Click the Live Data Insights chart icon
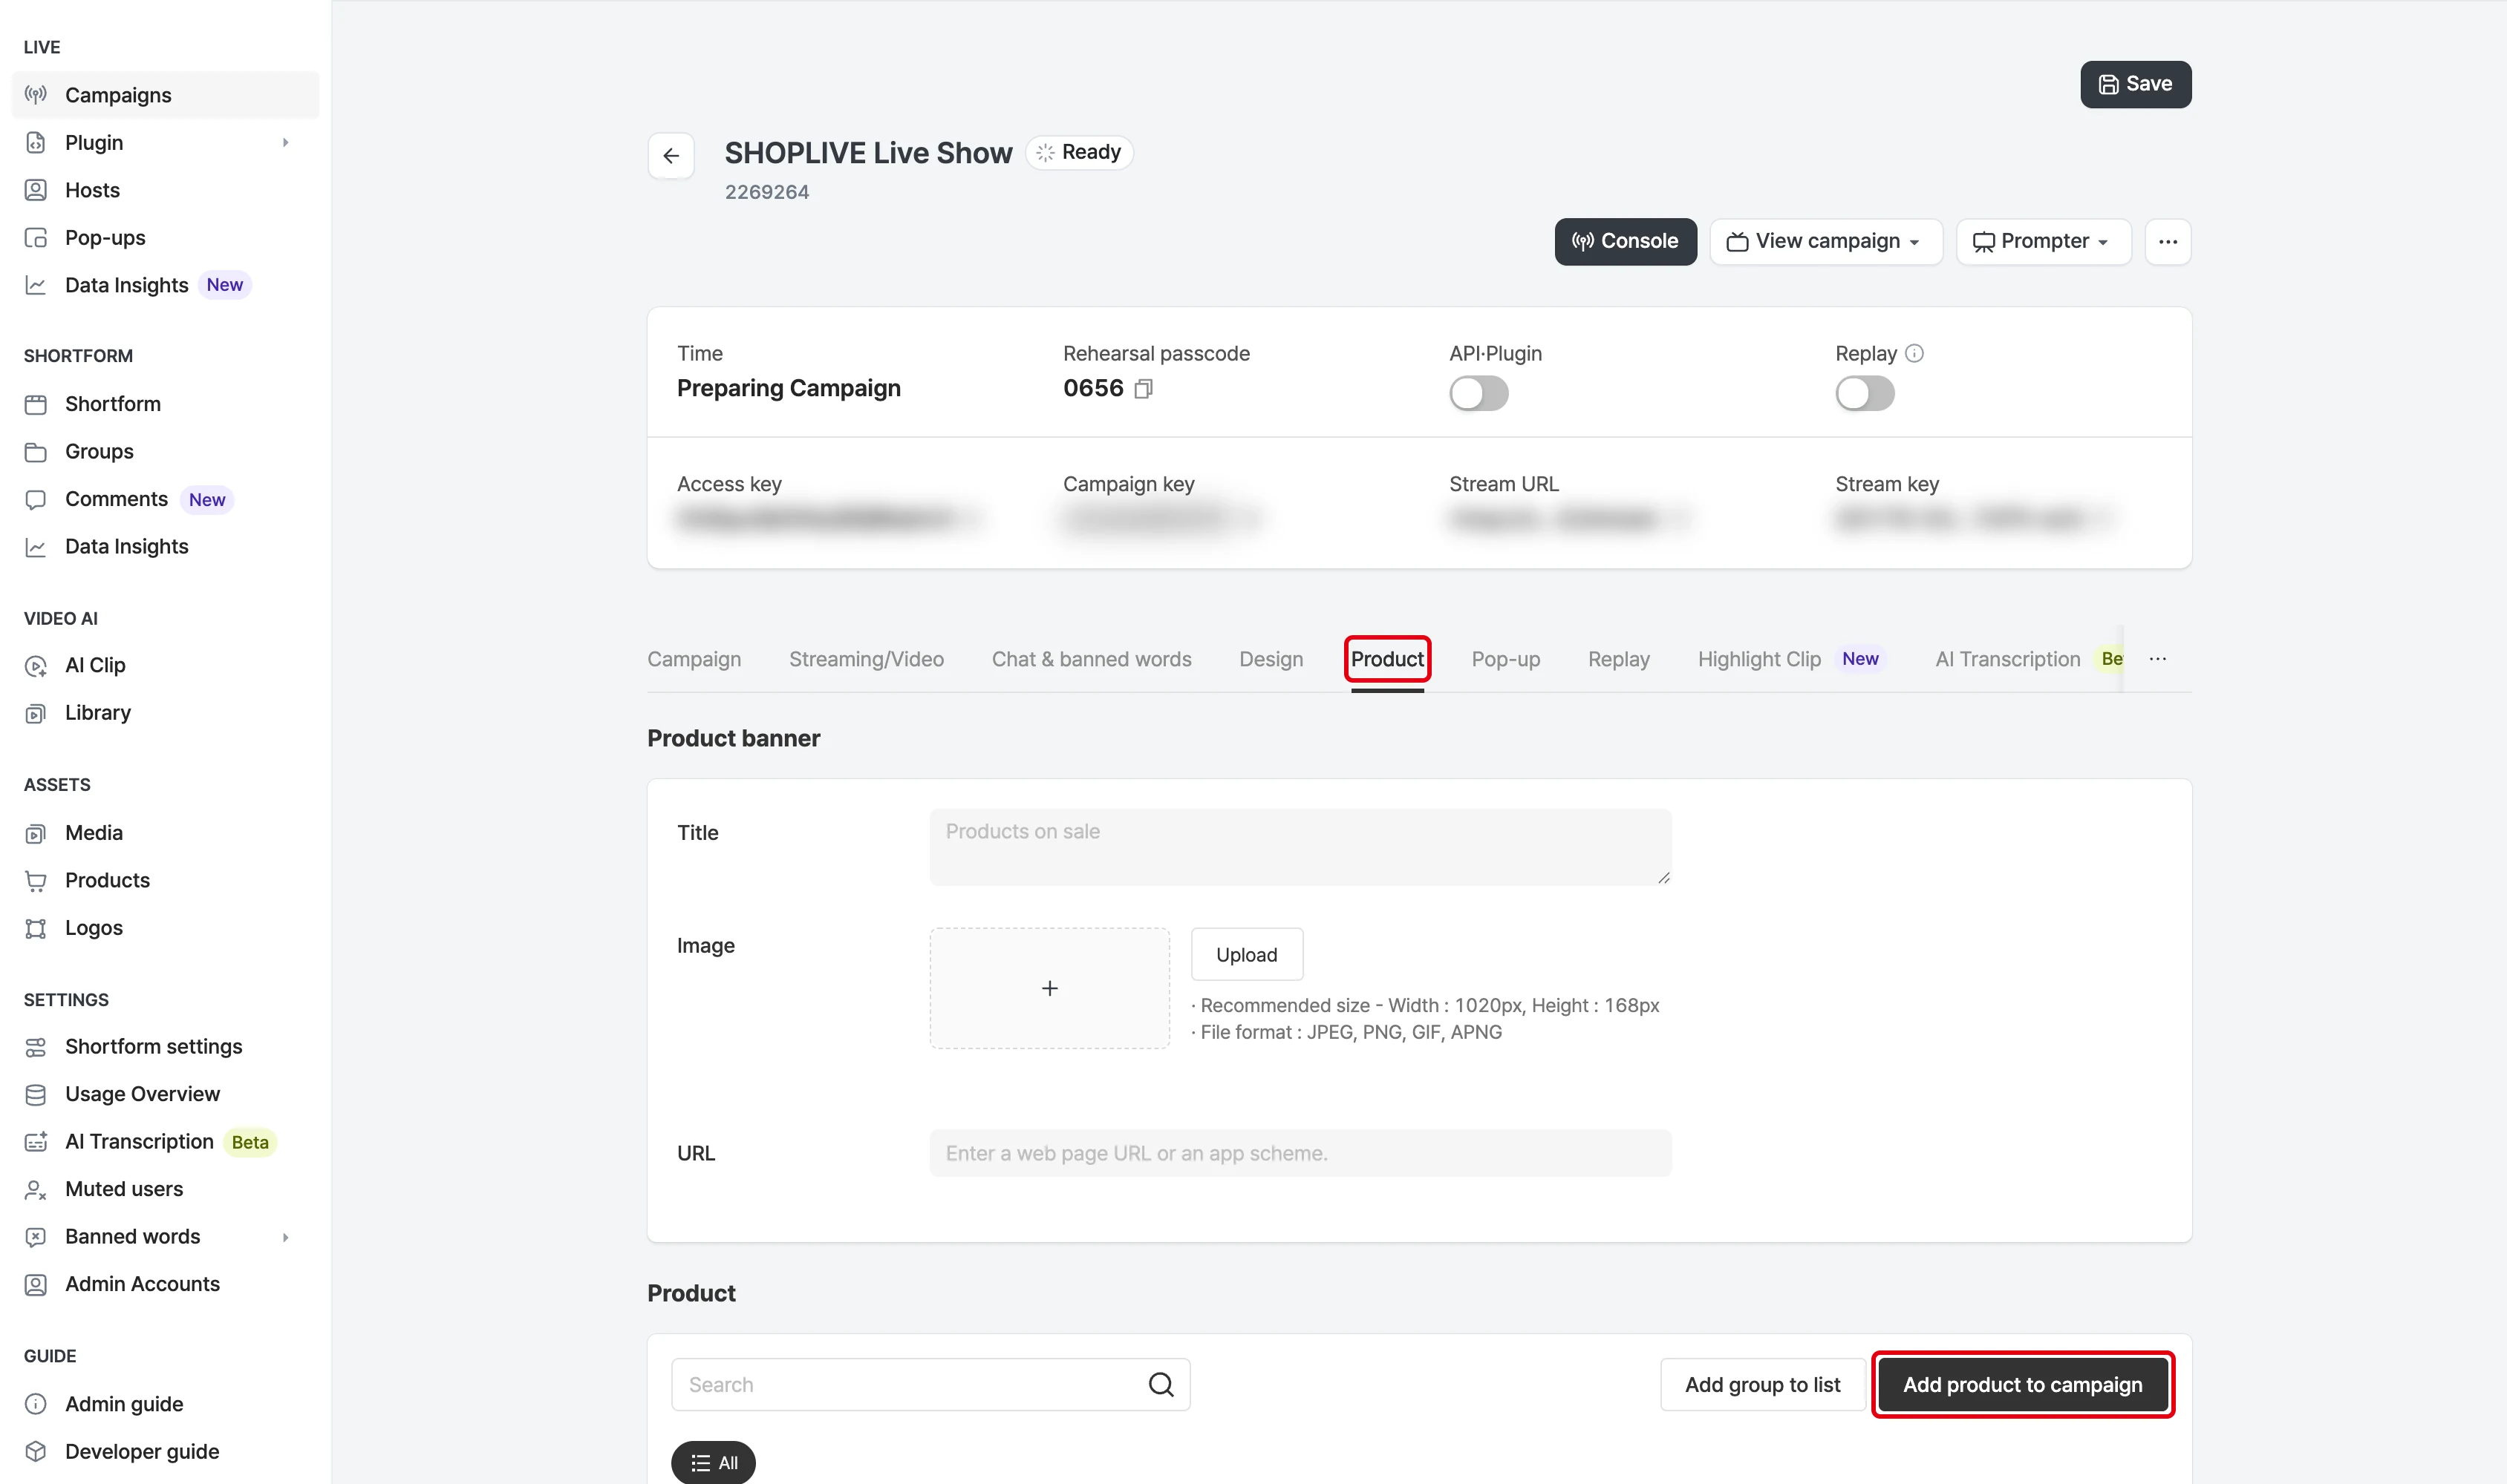Screen dimensions: 2507x1484 (36, 285)
